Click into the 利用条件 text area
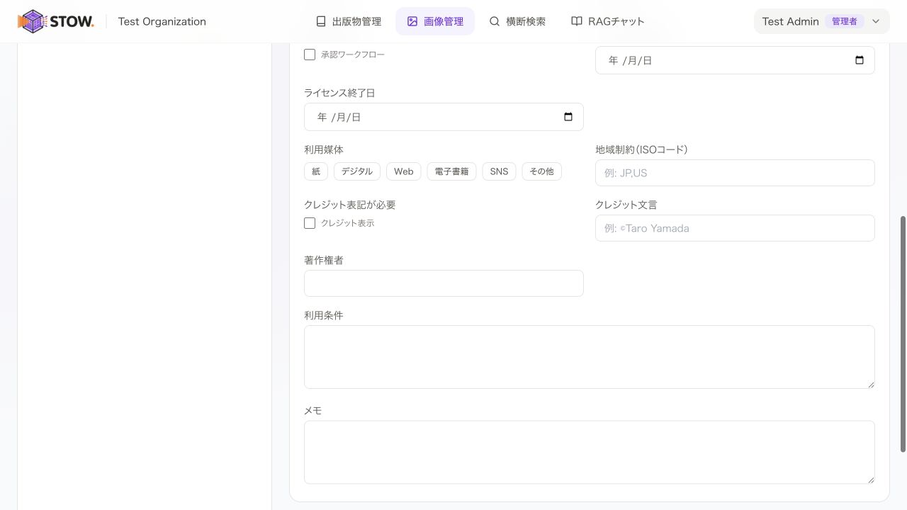 [590, 357]
